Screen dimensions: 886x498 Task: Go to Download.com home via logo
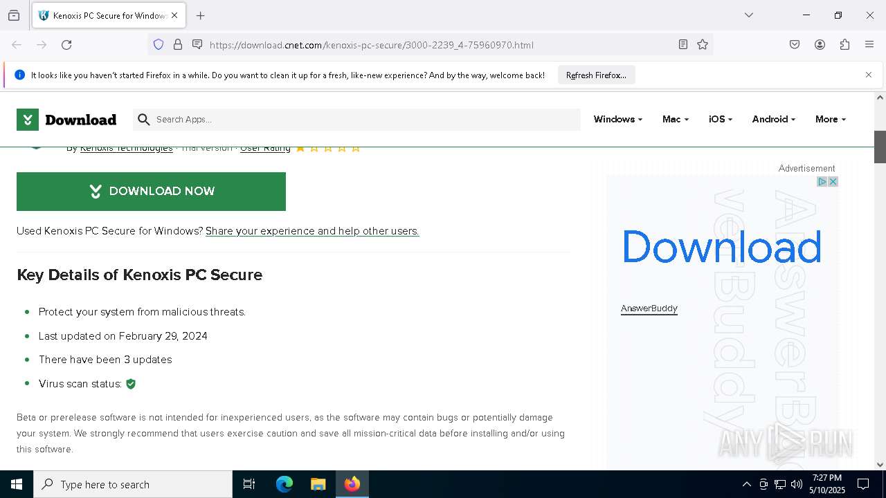pyautogui.click(x=66, y=120)
